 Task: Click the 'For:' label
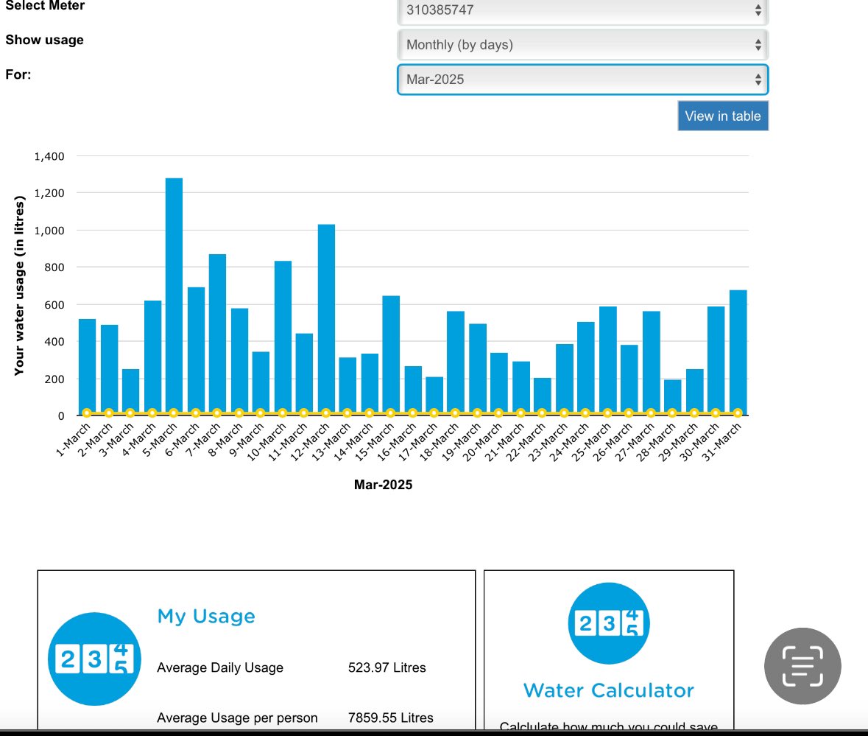tap(18, 74)
